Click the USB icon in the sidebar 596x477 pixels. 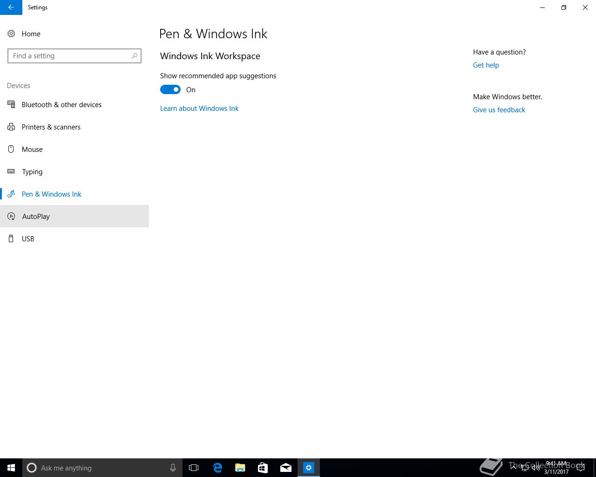11,238
